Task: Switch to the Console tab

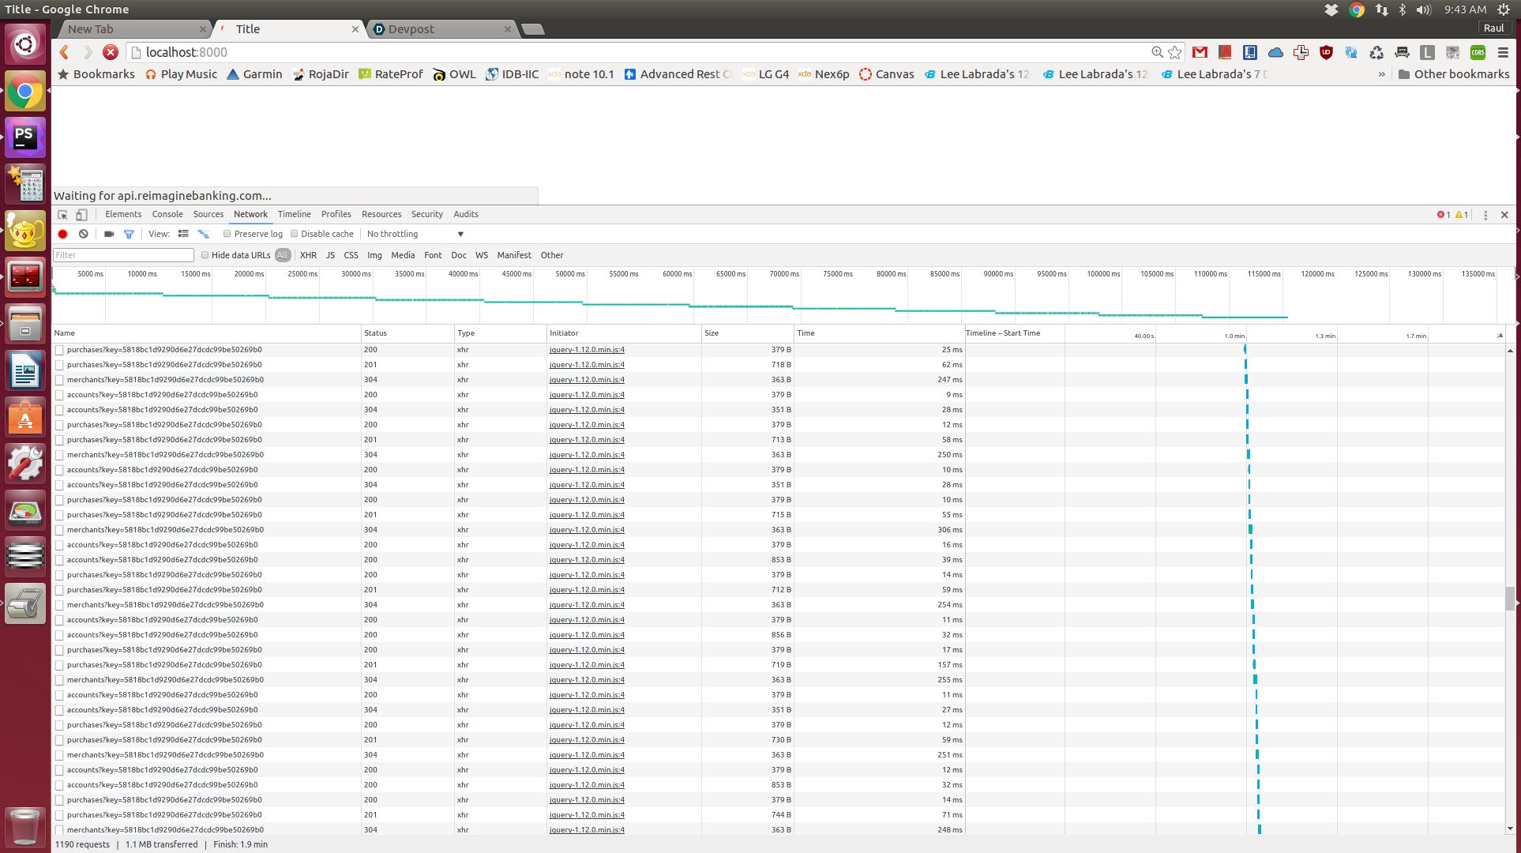Action: coord(167,214)
